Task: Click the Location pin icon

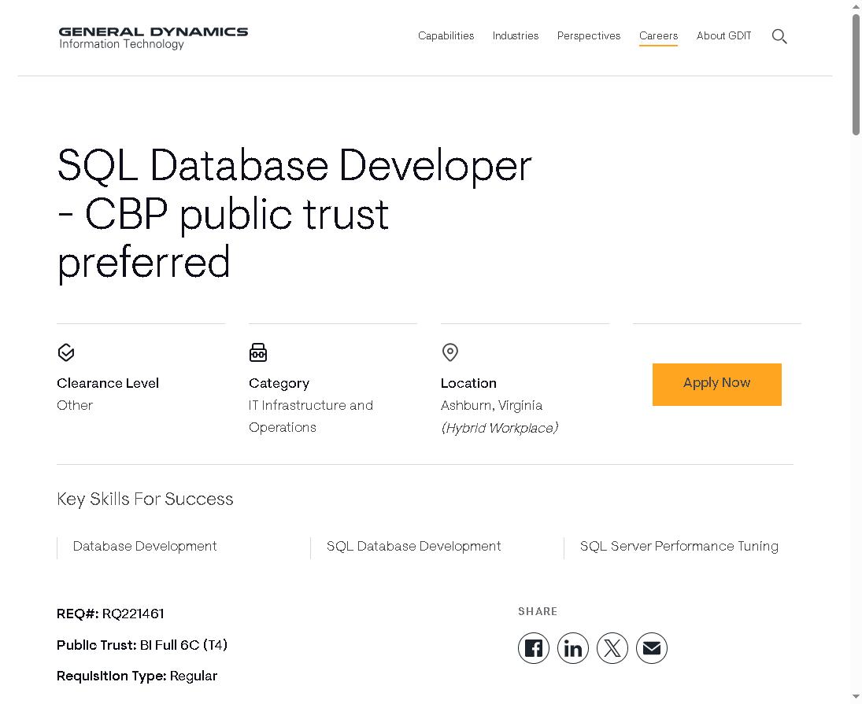Action: coord(450,352)
